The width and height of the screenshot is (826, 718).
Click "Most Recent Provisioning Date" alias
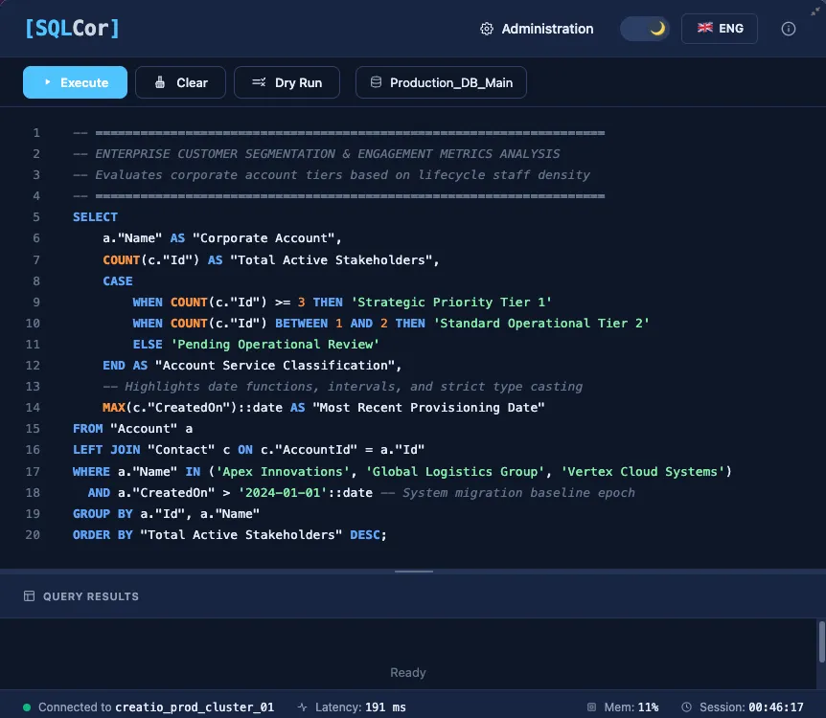tap(428, 408)
